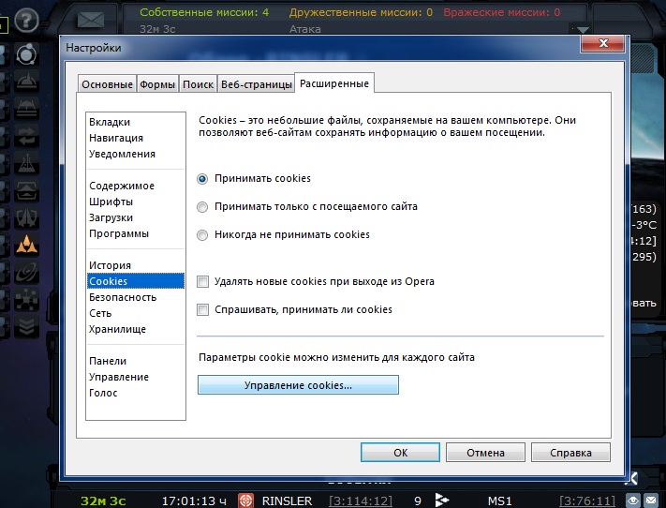Select 'Безопасность' in the settings list
The width and height of the screenshot is (666, 508).
pos(136,297)
